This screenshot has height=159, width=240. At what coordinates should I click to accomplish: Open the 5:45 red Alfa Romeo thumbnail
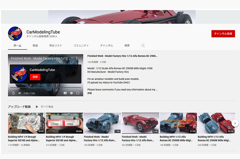141,123
